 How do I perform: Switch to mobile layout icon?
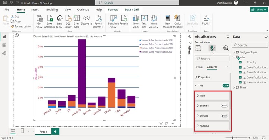pyautogui.click(x=22, y=131)
